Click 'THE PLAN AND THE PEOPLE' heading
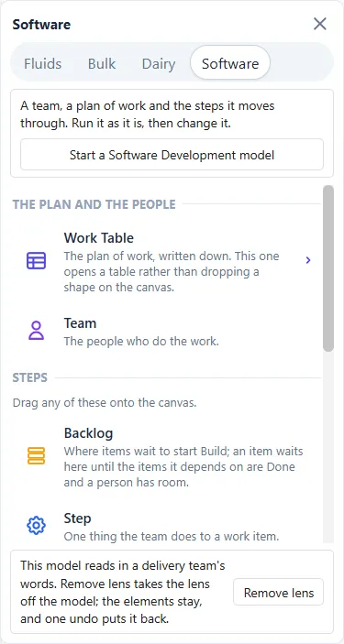344x644 pixels. click(94, 204)
